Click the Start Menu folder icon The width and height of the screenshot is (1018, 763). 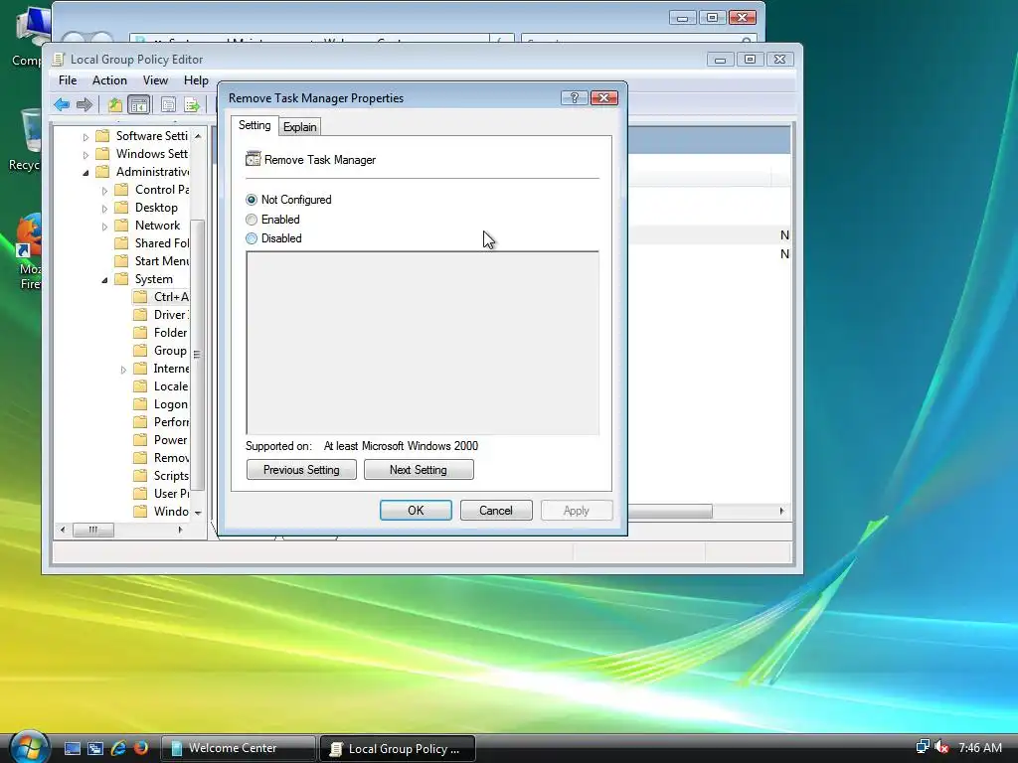click(121, 261)
